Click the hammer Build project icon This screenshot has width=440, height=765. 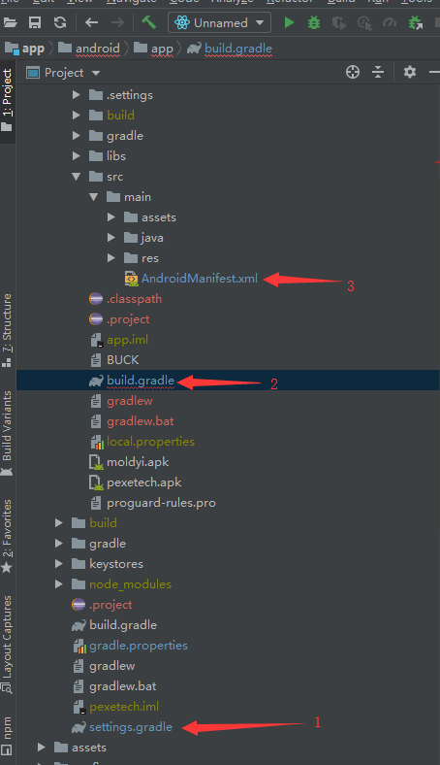(x=148, y=22)
